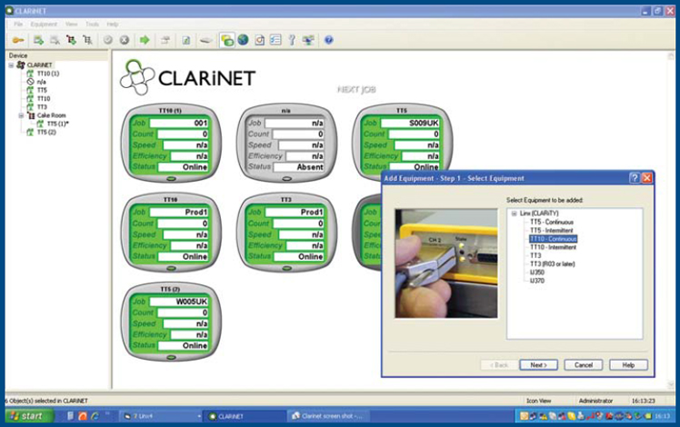Click the report document icon beside the globe
680x427 pixels.
tap(259, 40)
